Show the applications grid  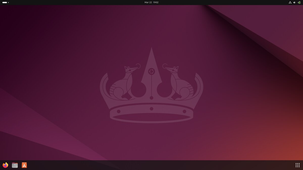click(x=297, y=165)
